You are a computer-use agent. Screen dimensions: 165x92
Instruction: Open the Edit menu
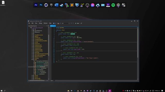pyautogui.click(x=32, y=23)
